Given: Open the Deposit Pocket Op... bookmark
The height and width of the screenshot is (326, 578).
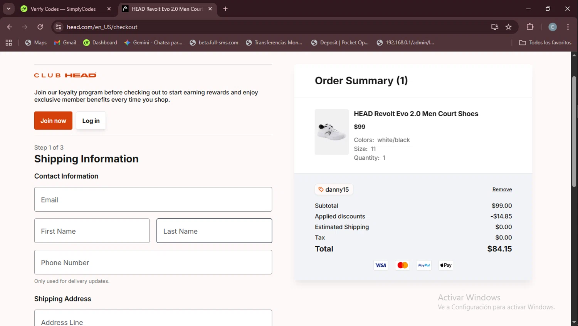Looking at the screenshot, I should coord(340,43).
